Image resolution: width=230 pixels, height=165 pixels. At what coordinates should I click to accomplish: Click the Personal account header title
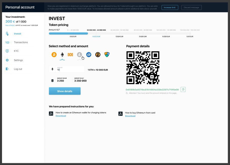[x=20, y=7]
